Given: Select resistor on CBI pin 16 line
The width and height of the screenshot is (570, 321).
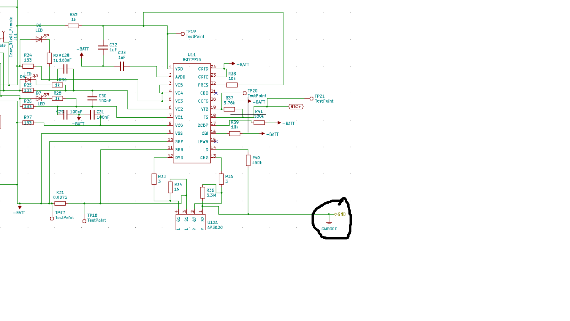Looking at the screenshot, I should click(x=235, y=134).
